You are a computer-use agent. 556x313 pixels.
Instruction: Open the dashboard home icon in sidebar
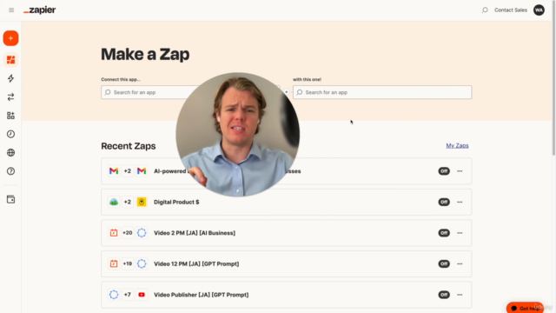10,60
